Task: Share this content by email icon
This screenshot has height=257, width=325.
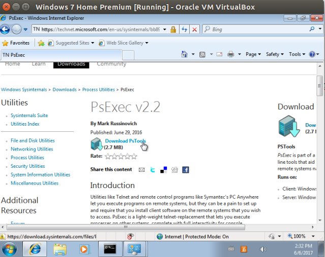Action: click(x=141, y=170)
